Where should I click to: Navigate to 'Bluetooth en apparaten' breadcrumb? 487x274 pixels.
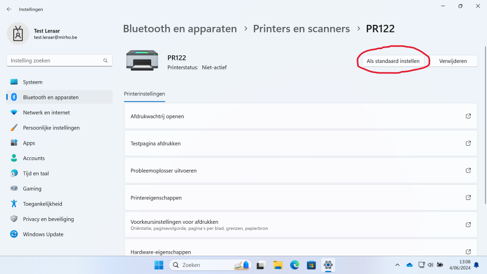coord(180,28)
